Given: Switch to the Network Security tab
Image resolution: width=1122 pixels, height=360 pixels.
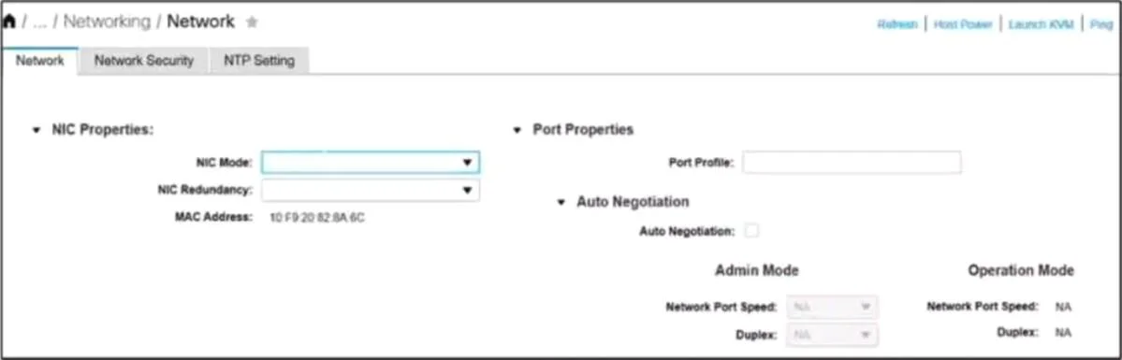Looking at the screenshot, I should tap(144, 61).
